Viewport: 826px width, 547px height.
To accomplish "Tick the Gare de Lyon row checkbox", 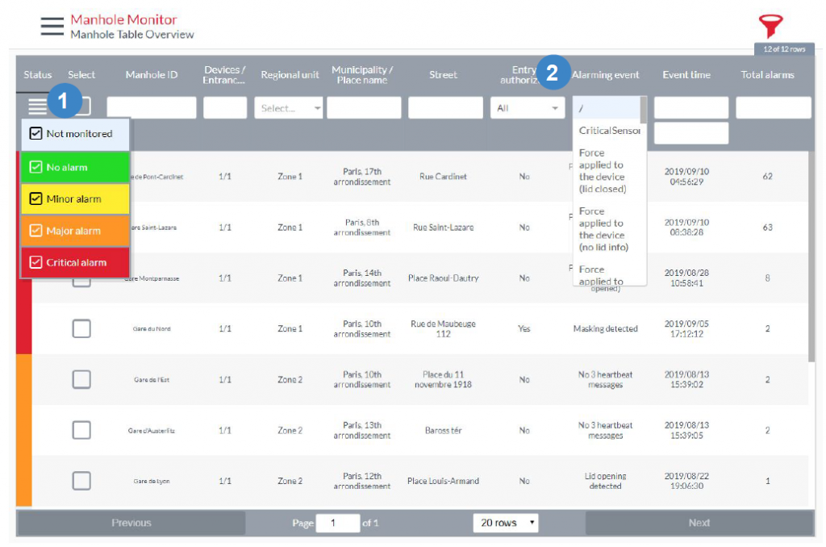I will pos(81,481).
